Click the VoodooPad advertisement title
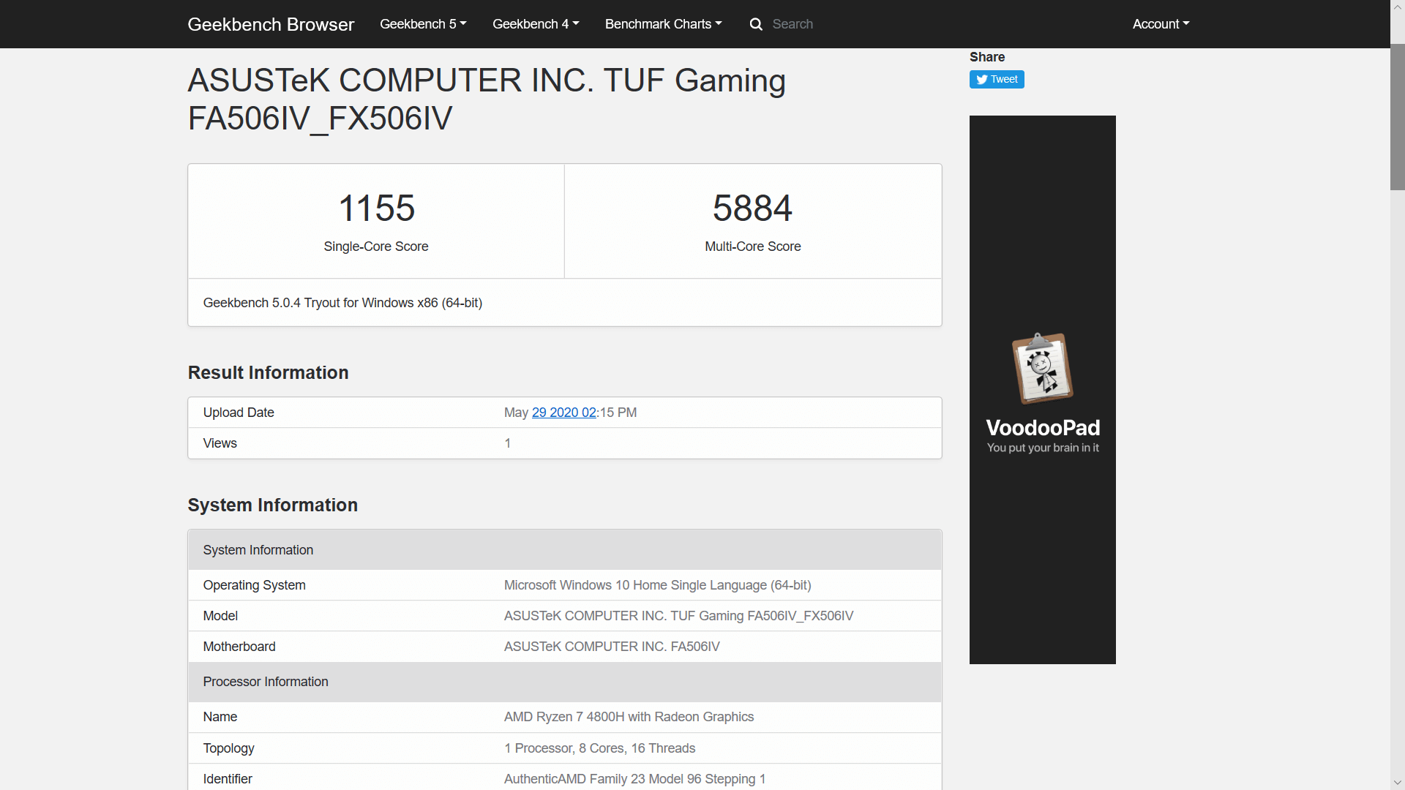Image resolution: width=1405 pixels, height=790 pixels. pyautogui.click(x=1042, y=428)
